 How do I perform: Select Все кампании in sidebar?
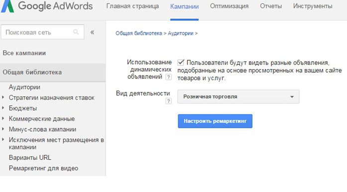[x=24, y=53]
